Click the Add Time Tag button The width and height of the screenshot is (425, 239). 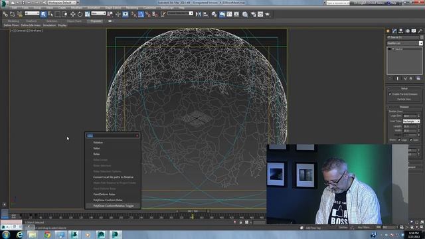coord(313,228)
